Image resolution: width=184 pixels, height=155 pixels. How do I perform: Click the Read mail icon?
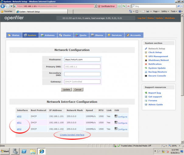[143, 11]
